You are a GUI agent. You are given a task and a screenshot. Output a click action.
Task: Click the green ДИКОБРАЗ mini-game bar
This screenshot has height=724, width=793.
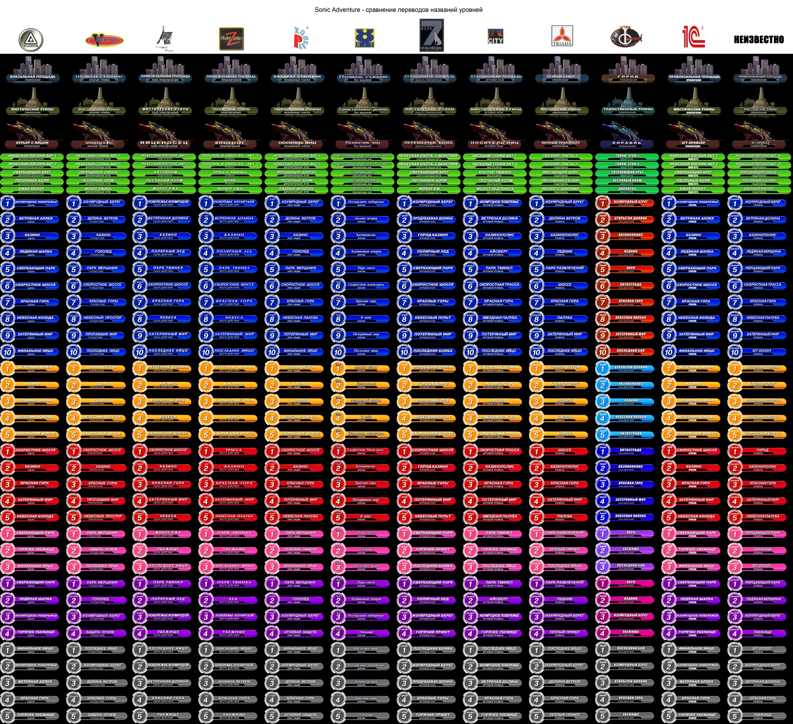(x=627, y=189)
